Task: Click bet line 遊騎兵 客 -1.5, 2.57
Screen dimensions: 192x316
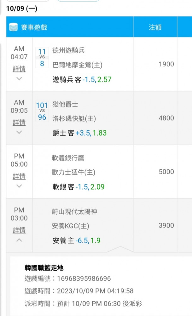Action: click(82, 80)
